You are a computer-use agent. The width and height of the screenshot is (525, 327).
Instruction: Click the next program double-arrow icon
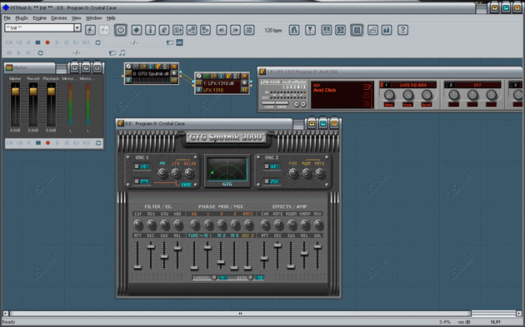pyautogui.click(x=235, y=30)
